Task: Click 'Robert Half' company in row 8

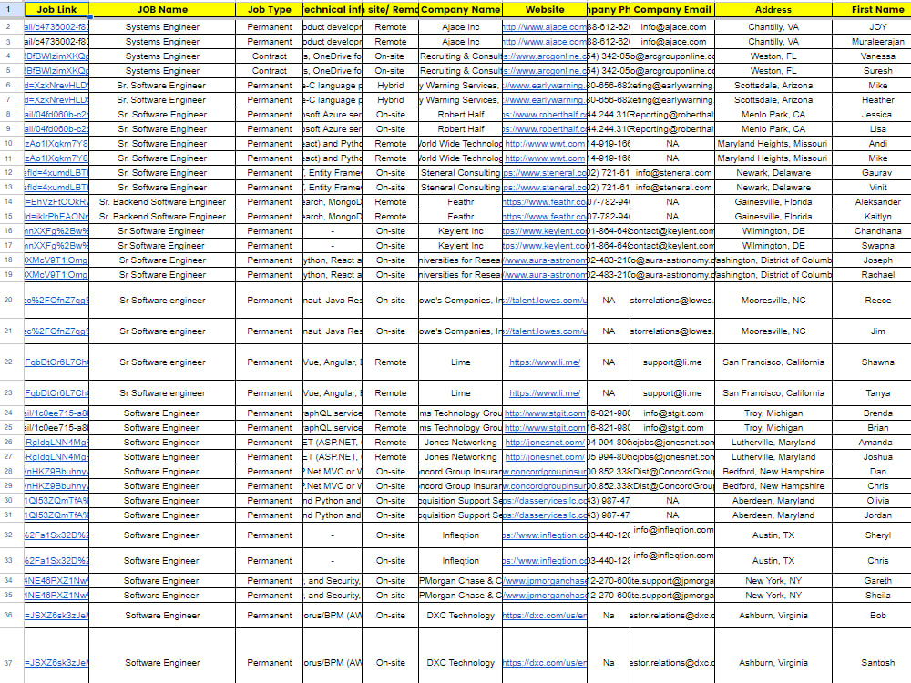Action: 460,115
